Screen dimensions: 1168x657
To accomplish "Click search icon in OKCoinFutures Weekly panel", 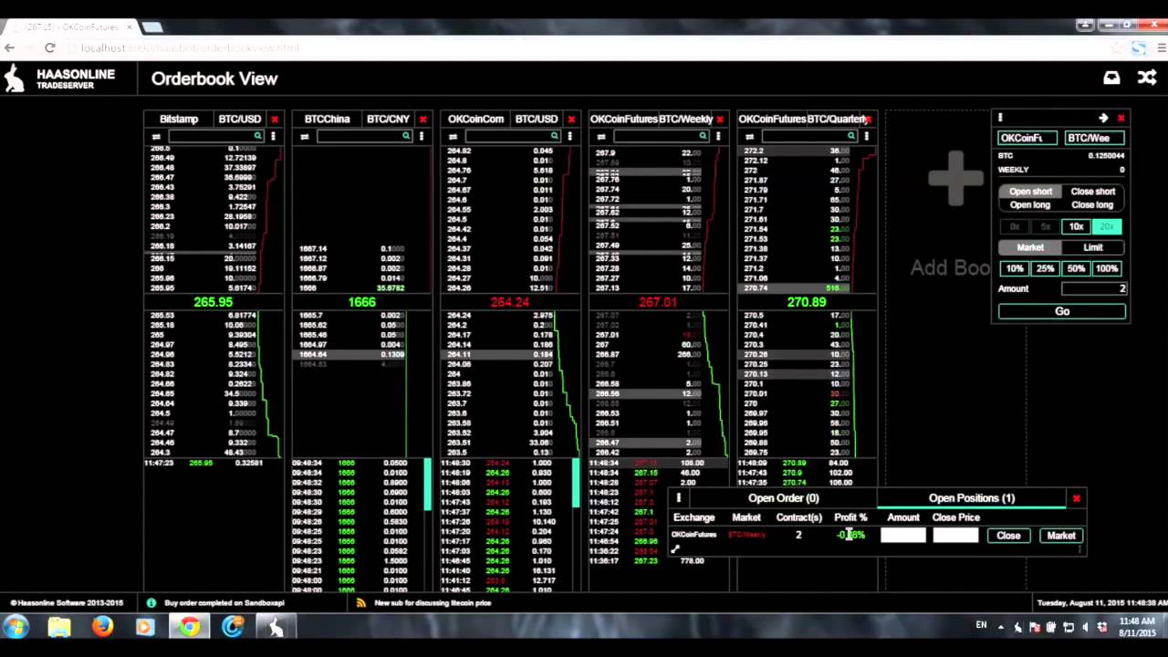I will click(703, 136).
